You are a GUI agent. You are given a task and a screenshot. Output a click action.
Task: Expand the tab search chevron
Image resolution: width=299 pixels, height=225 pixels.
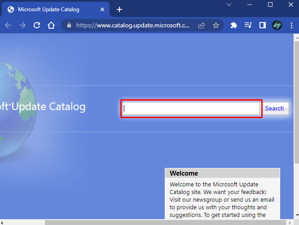coord(229,4)
